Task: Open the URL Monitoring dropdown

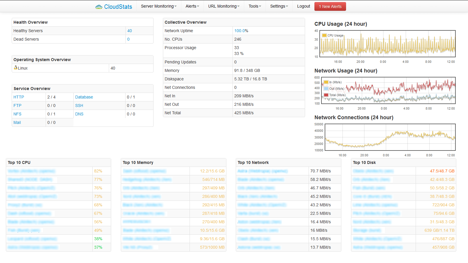Action: [x=224, y=6]
